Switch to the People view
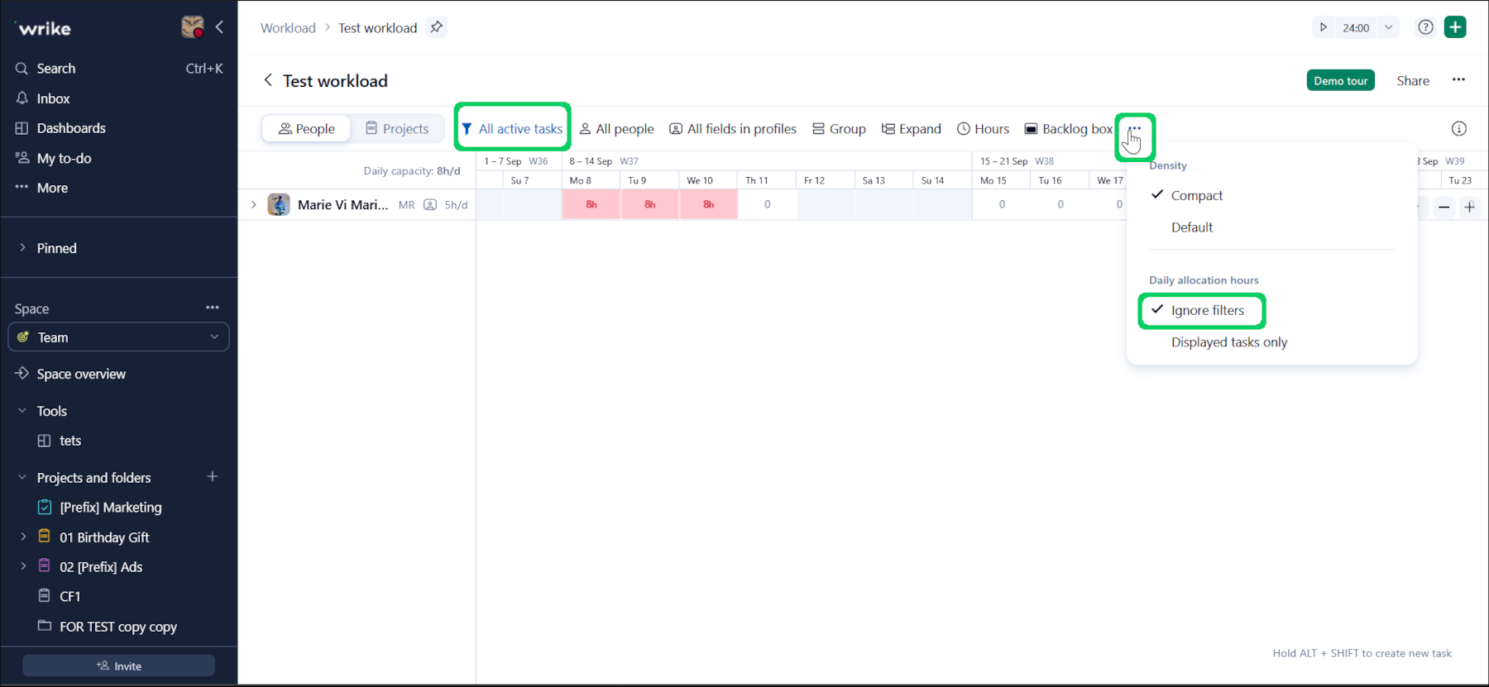This screenshot has width=1489, height=687. 306,129
